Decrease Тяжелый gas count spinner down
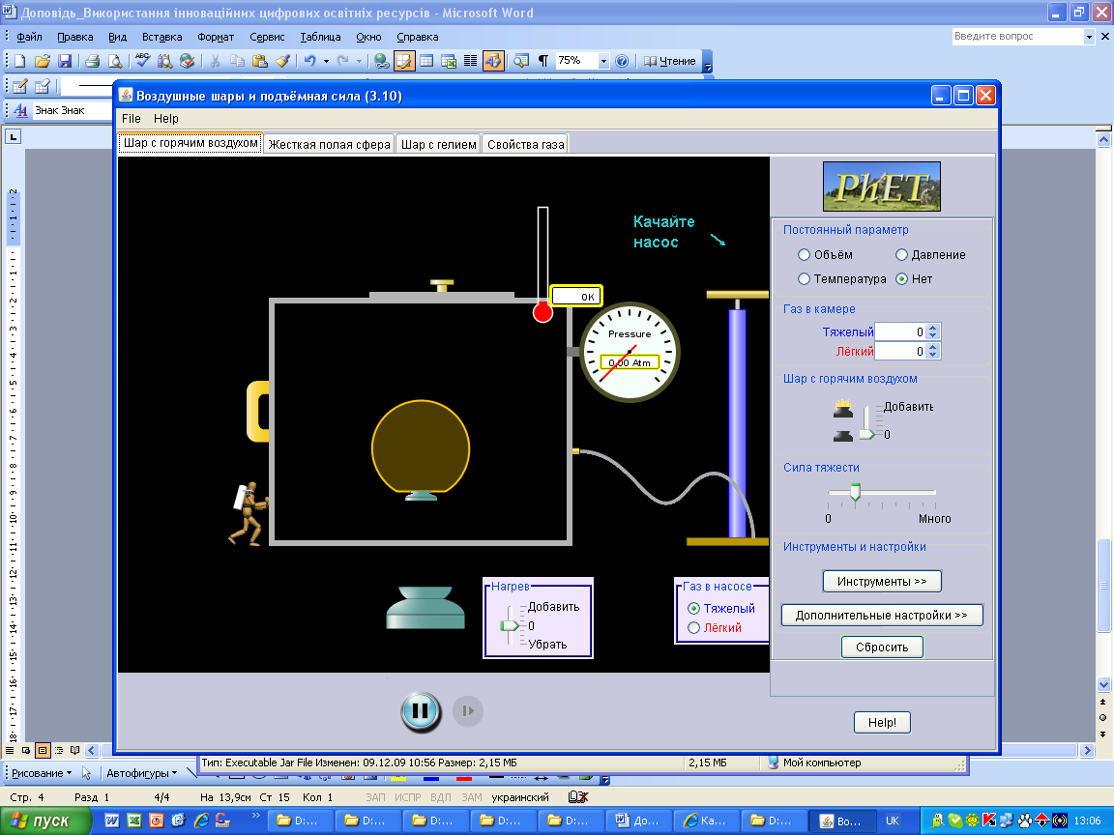The height and width of the screenshot is (835, 1114). (x=933, y=336)
